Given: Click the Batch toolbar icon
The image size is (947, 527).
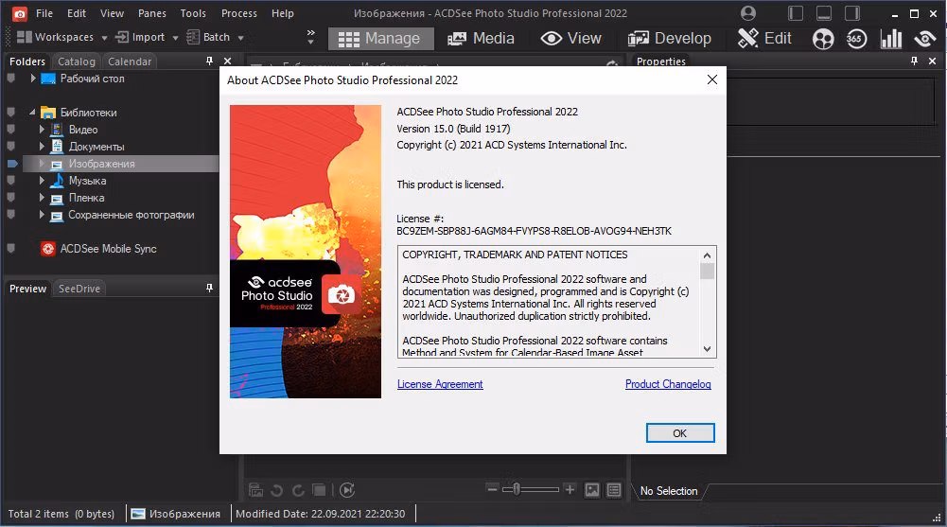Looking at the screenshot, I should 193,38.
